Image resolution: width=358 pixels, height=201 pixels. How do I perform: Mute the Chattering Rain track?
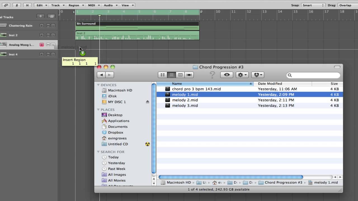pyautogui.click(x=48, y=25)
